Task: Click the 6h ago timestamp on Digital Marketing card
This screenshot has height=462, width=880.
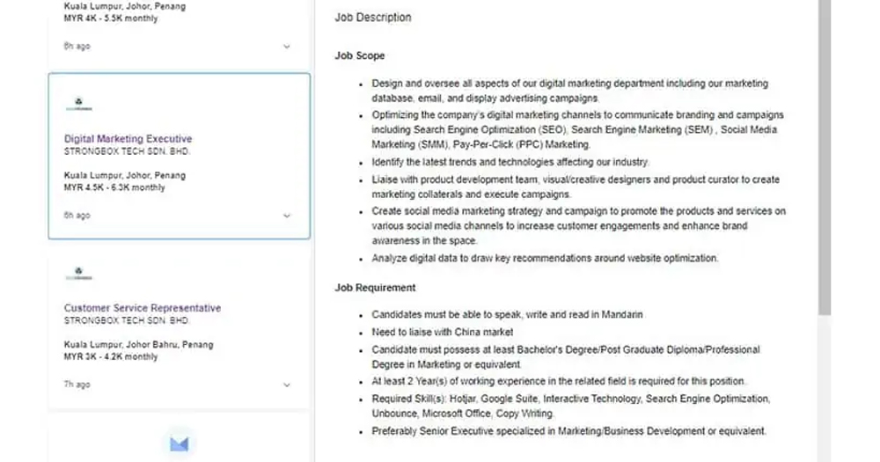Action: click(x=77, y=216)
